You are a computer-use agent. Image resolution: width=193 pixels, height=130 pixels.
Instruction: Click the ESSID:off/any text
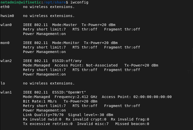click(x=67, y=61)
